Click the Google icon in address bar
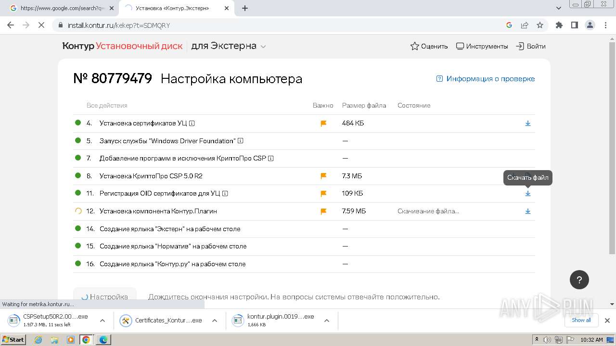This screenshot has width=616, height=346. (x=509, y=25)
